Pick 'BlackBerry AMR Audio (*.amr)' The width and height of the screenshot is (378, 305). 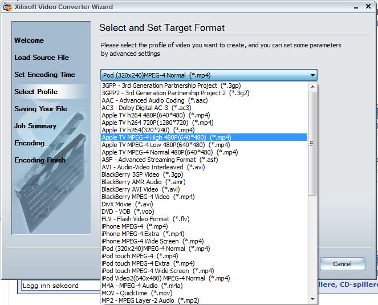tap(204, 182)
